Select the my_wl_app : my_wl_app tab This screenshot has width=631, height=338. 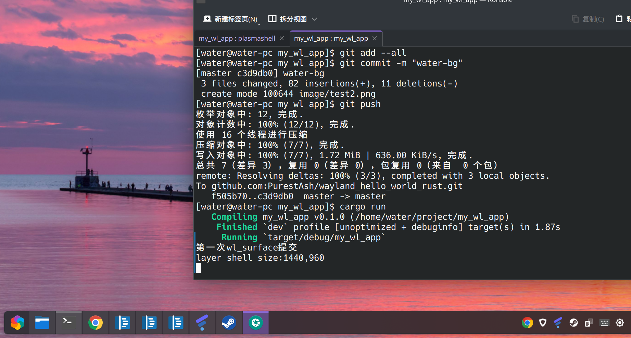click(x=331, y=38)
